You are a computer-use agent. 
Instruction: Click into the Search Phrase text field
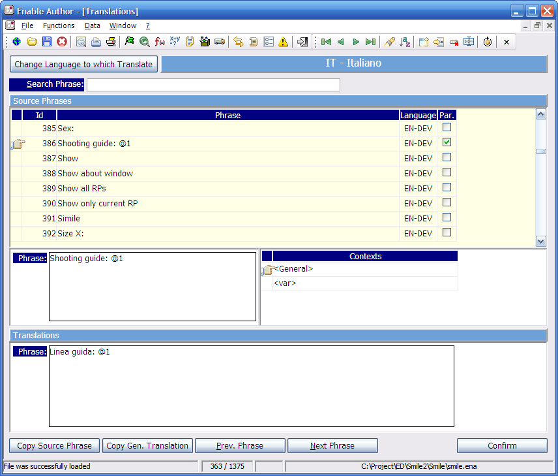click(x=213, y=85)
